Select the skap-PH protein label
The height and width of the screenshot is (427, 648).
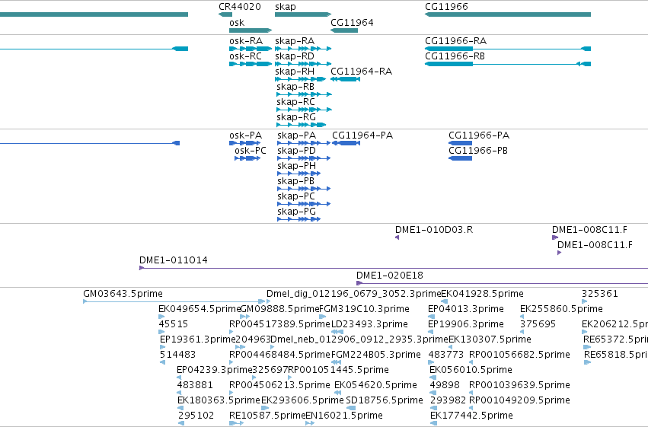297,166
